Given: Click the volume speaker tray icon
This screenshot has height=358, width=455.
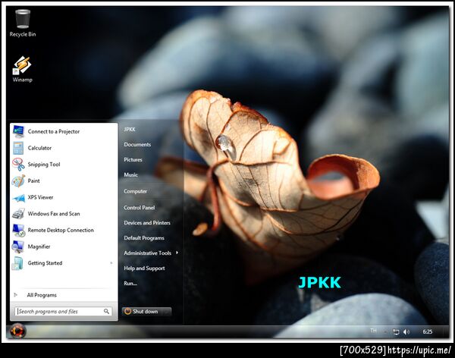Looking at the screenshot, I should click(406, 332).
